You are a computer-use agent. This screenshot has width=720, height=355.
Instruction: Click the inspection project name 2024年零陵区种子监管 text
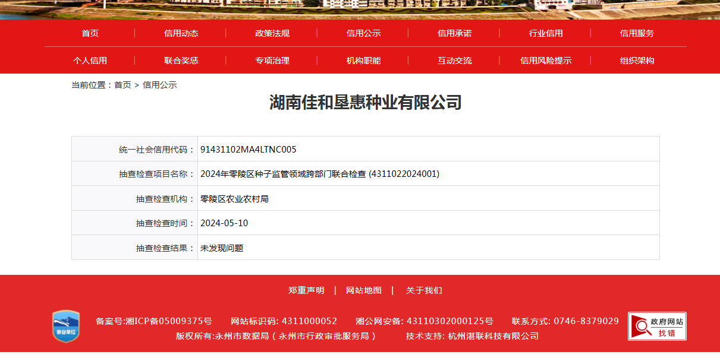[x=320, y=174]
